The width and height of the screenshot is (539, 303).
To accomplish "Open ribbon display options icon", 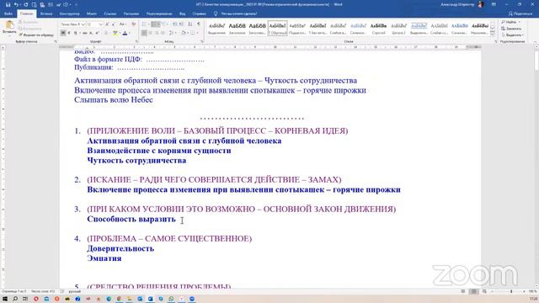I will 494,4.
